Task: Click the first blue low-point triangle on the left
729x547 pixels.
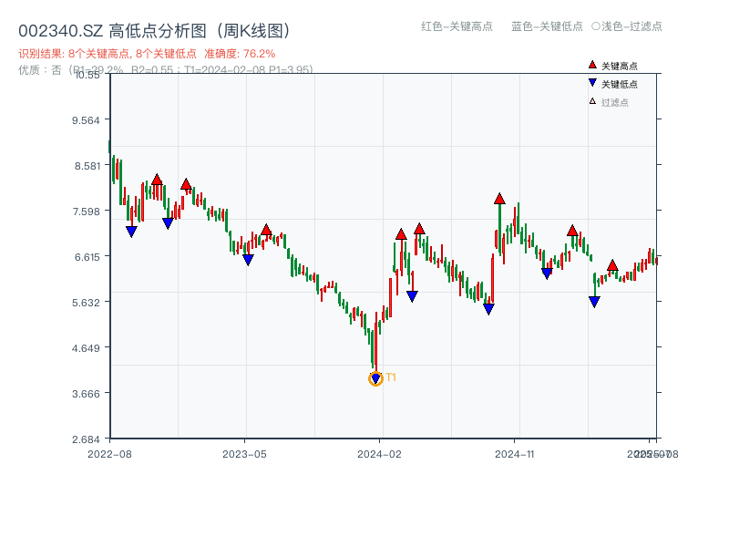Action: coord(131,232)
